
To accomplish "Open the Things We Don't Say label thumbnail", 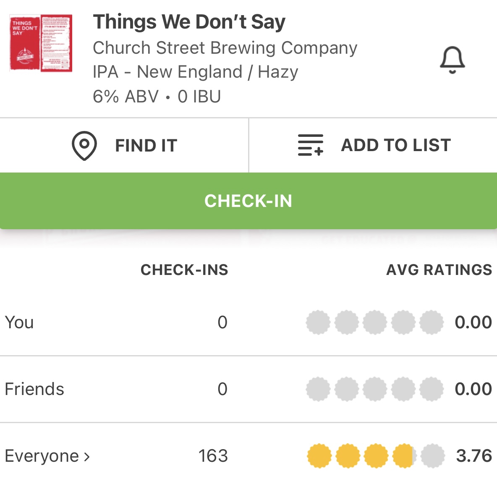I will (41, 43).
